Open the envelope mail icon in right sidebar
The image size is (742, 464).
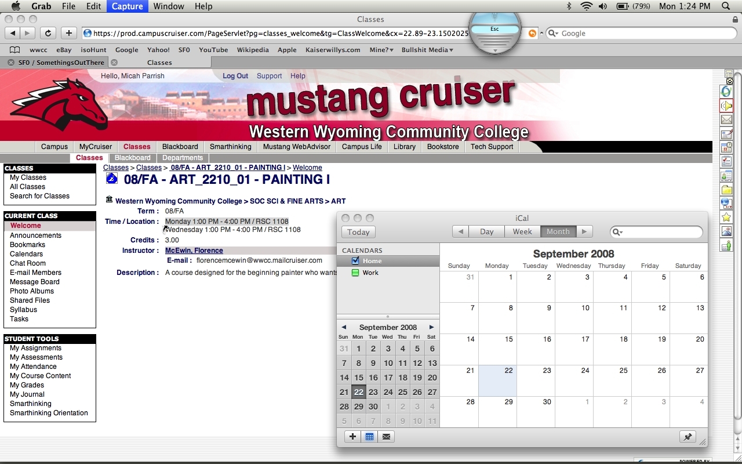click(726, 120)
